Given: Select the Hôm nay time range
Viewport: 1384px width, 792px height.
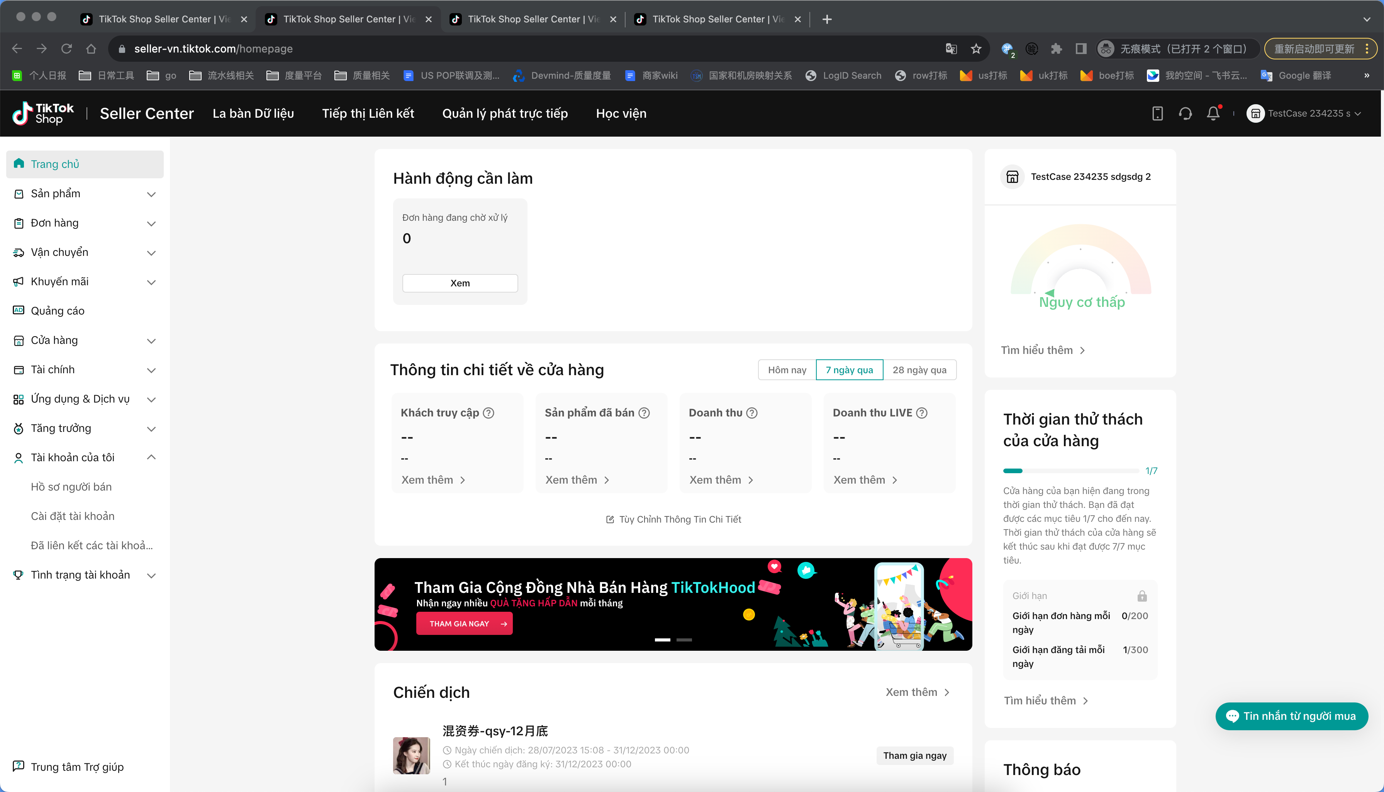Looking at the screenshot, I should click(x=787, y=370).
